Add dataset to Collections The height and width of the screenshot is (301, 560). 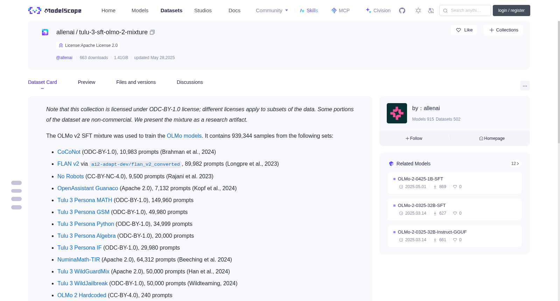(503, 30)
